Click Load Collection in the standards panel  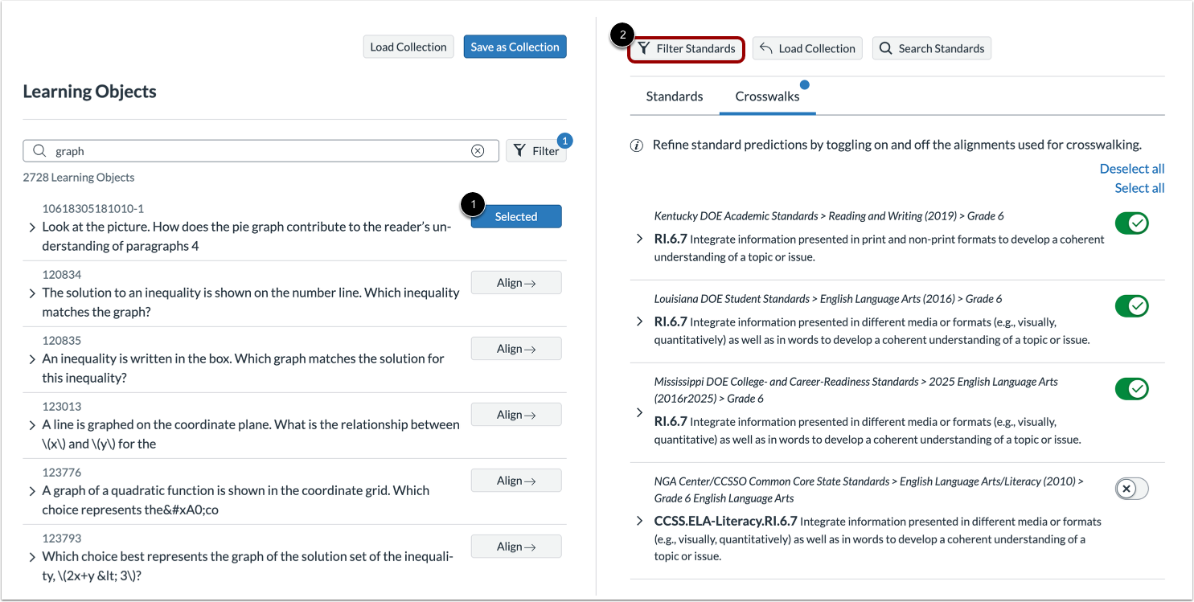pyautogui.click(x=807, y=49)
